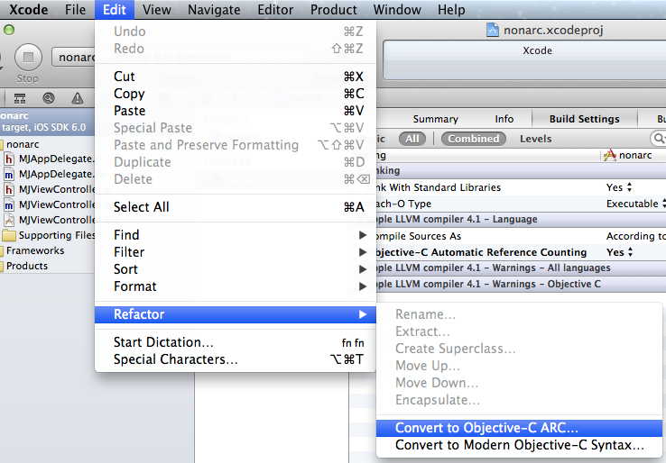The image size is (666, 463).
Task: Click the Stop button in the toolbar
Action: pyautogui.click(x=28, y=58)
